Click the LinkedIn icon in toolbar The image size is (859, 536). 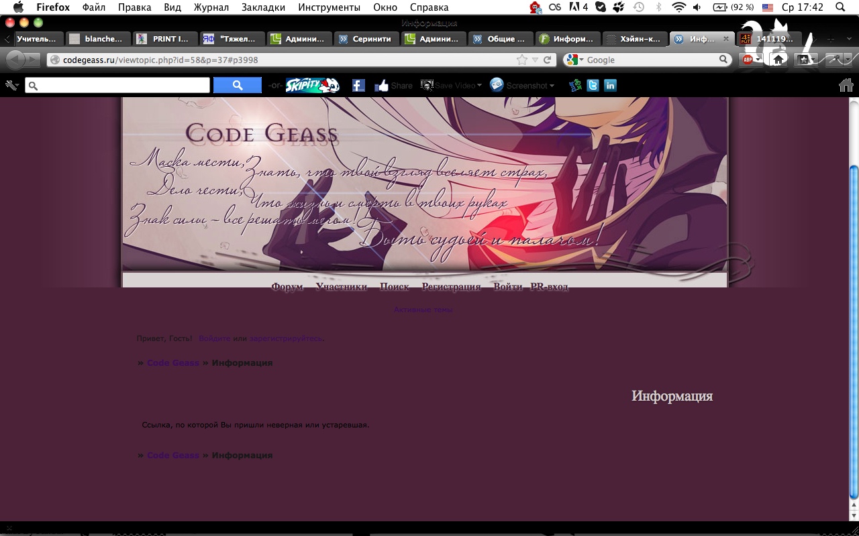[610, 85]
